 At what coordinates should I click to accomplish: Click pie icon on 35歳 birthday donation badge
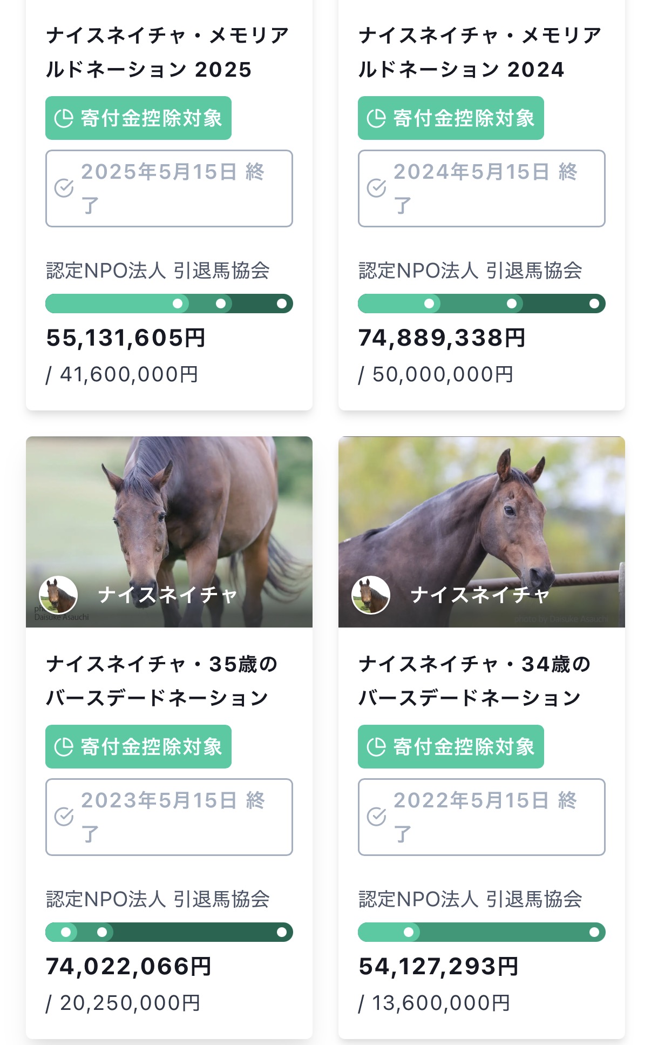64,747
